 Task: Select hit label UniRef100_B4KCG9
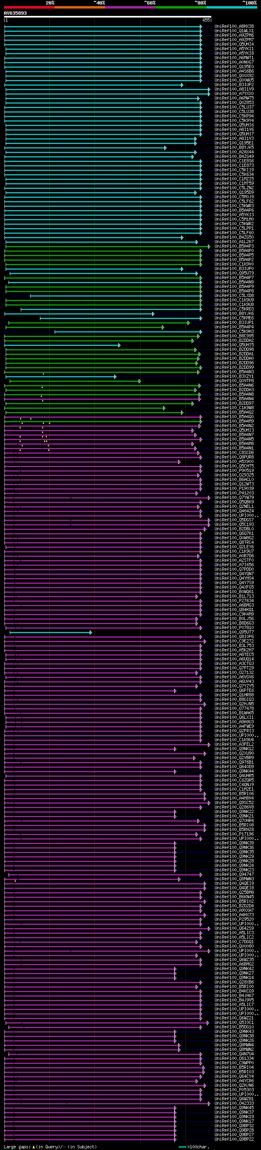[234, 991]
